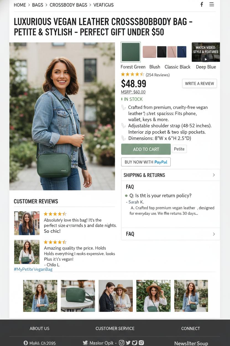Go to Crossbody Bags breadcrumb
This screenshot has height=346, width=230.
tap(68, 5)
